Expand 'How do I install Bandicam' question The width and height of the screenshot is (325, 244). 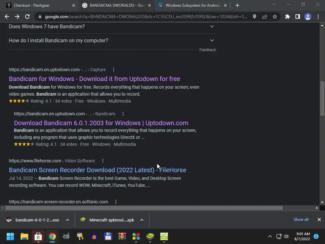click(x=112, y=40)
